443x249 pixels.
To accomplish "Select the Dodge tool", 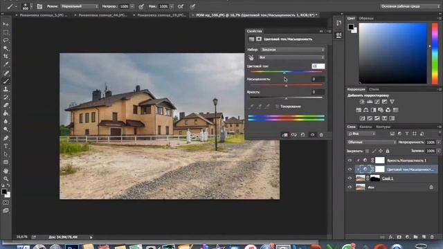I will [6, 129].
